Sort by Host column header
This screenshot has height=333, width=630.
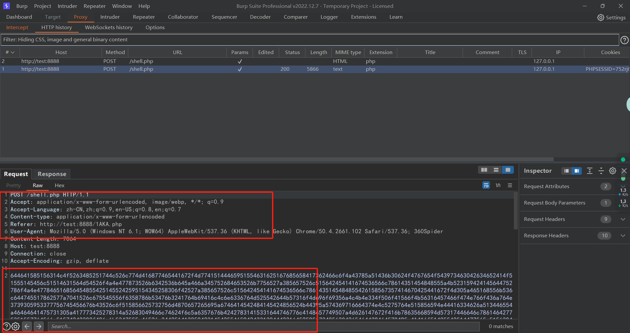coord(61,52)
